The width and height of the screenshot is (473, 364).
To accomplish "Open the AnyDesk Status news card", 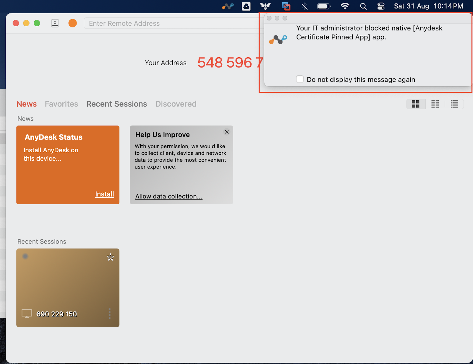I will click(x=68, y=165).
